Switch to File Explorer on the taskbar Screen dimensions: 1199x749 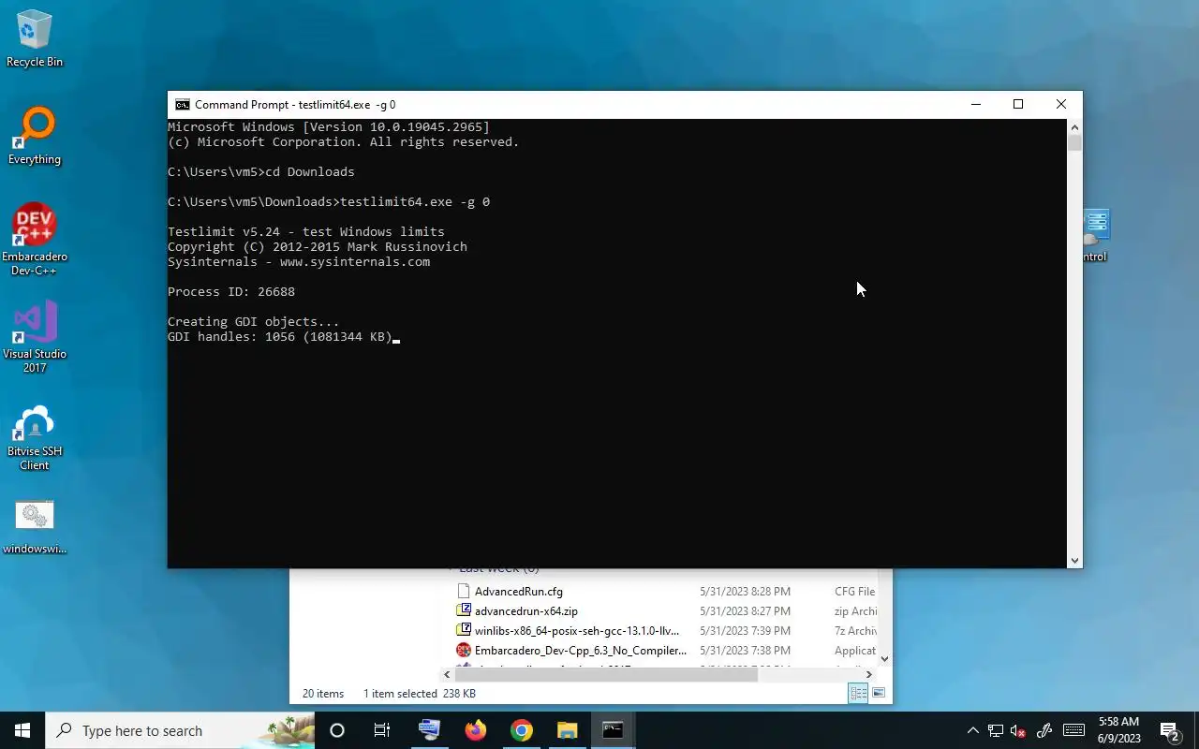pos(568,730)
